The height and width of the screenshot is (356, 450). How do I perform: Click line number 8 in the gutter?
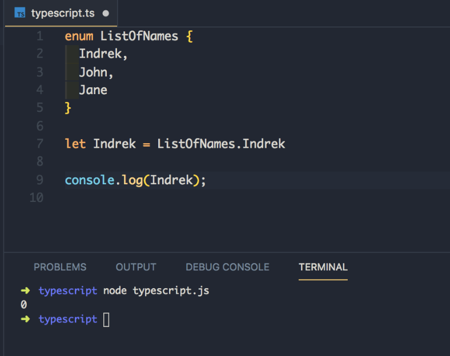pyautogui.click(x=40, y=161)
